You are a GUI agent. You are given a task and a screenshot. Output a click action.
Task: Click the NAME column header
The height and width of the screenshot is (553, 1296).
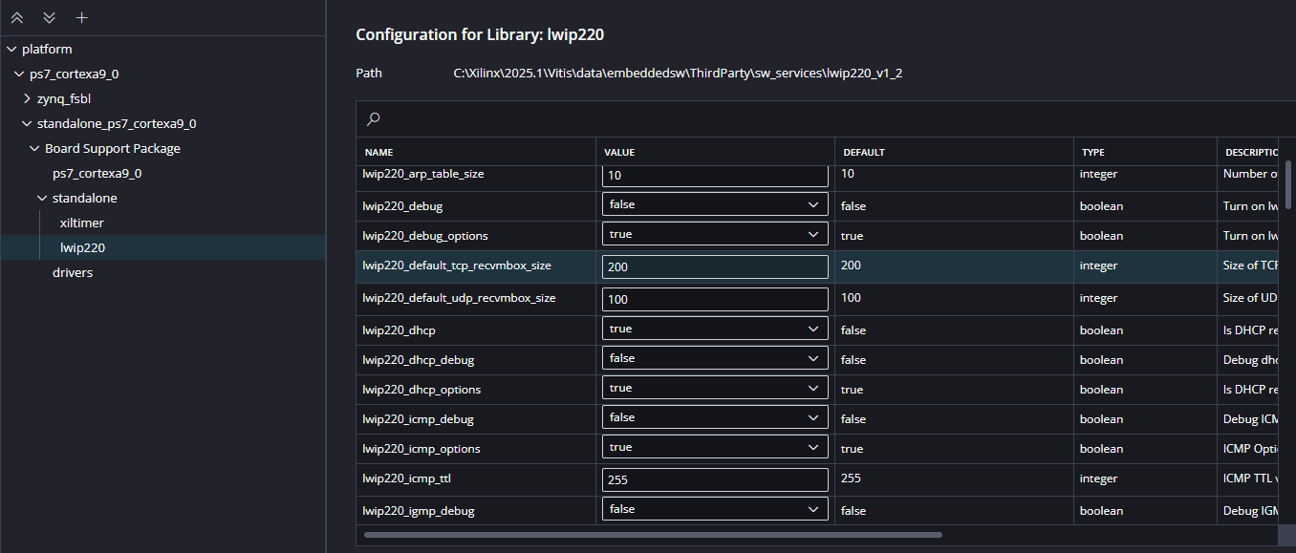pos(379,152)
